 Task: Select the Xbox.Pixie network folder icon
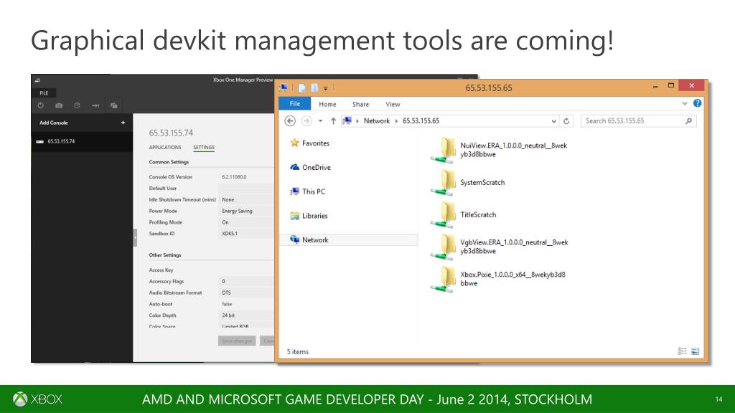[442, 280]
